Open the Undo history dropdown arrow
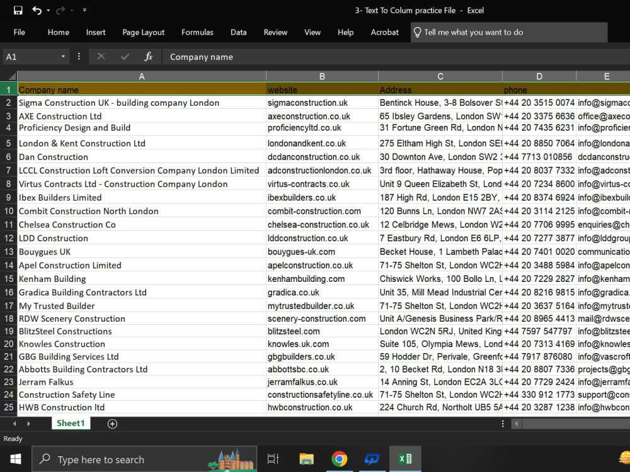This screenshot has height=472, width=630. coord(49,11)
